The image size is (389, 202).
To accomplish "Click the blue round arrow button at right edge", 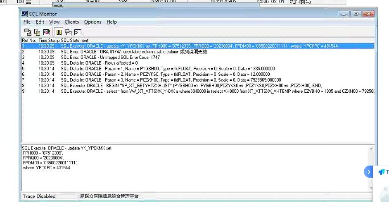I will [x=369, y=172].
